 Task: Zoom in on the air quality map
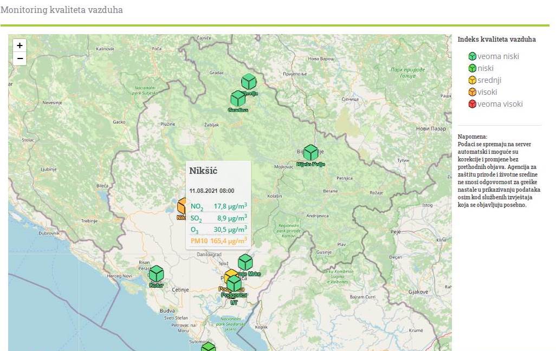20,45
